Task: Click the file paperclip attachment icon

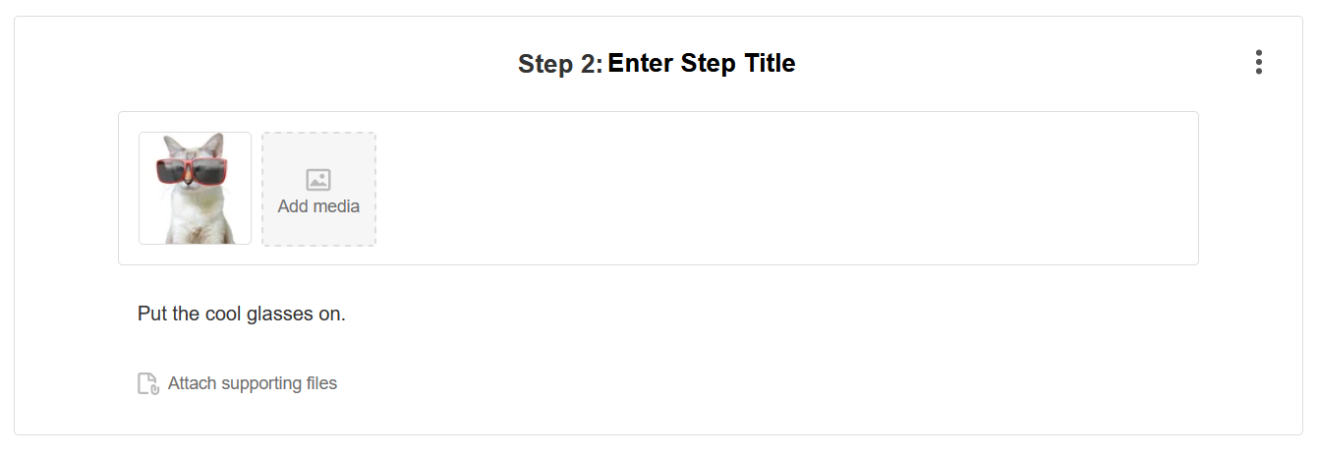Action: coord(147,383)
